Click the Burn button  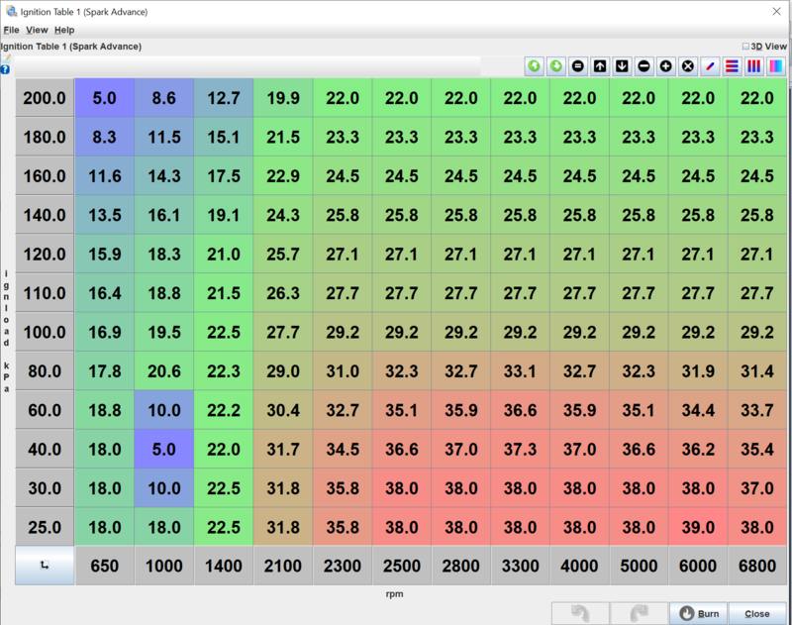click(x=698, y=613)
